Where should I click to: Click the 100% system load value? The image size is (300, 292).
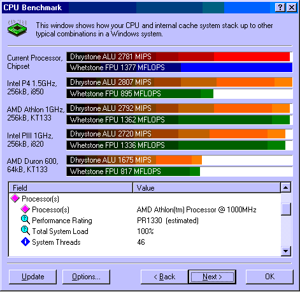pyautogui.click(x=145, y=231)
